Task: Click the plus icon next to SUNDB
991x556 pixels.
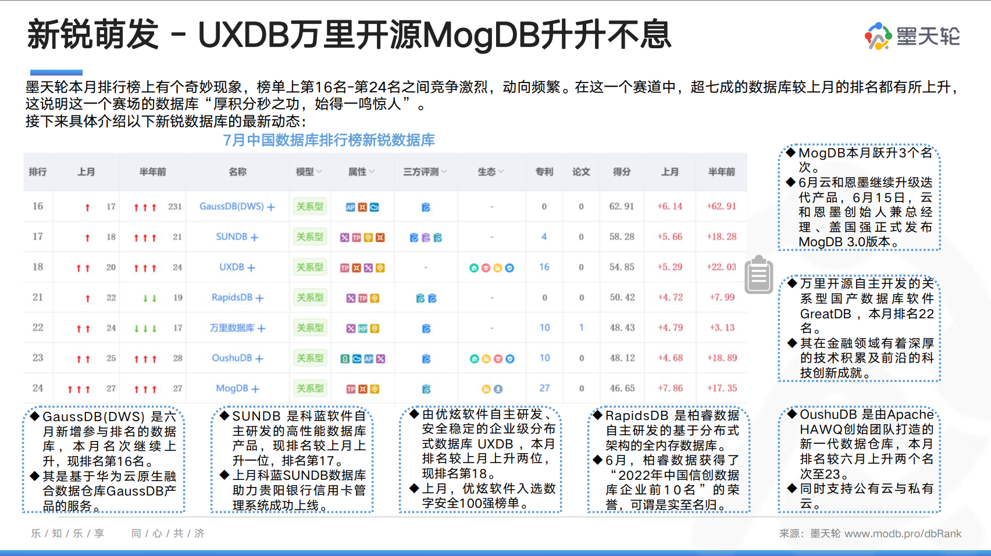Action: point(254,237)
